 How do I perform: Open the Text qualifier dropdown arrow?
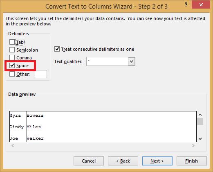[x=131, y=61]
